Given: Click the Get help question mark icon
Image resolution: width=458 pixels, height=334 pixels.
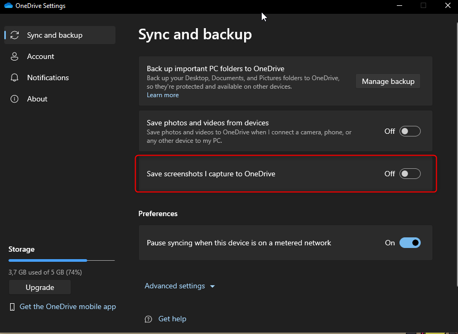Looking at the screenshot, I should click(148, 319).
